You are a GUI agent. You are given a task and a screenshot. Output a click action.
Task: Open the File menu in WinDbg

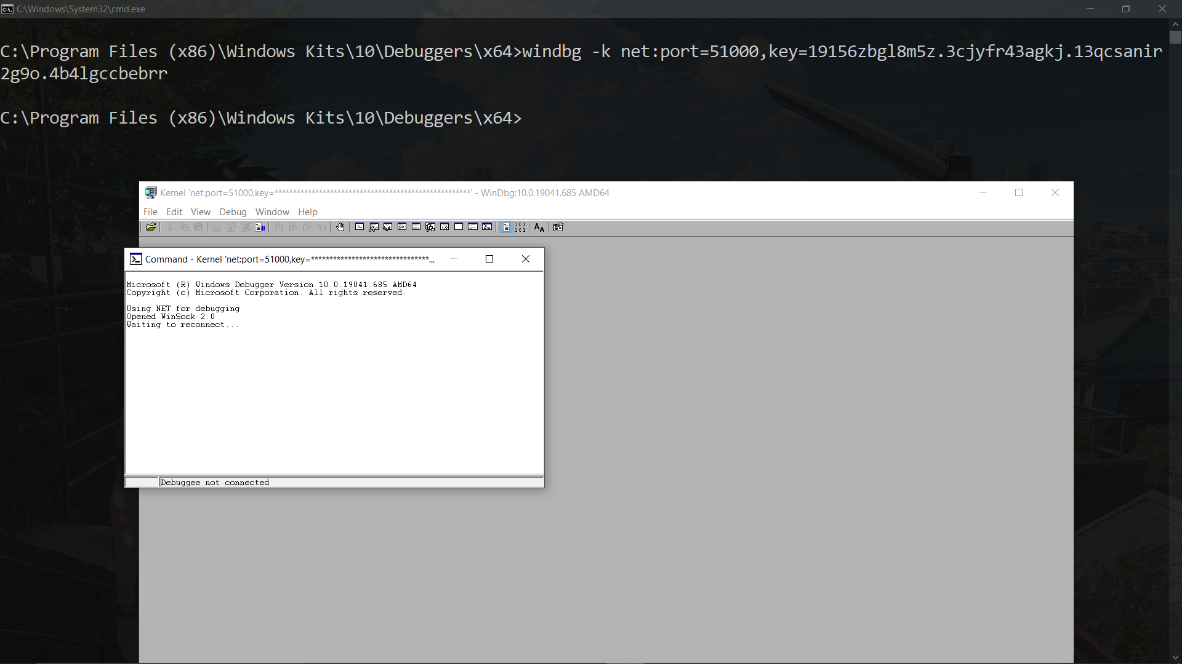(150, 212)
